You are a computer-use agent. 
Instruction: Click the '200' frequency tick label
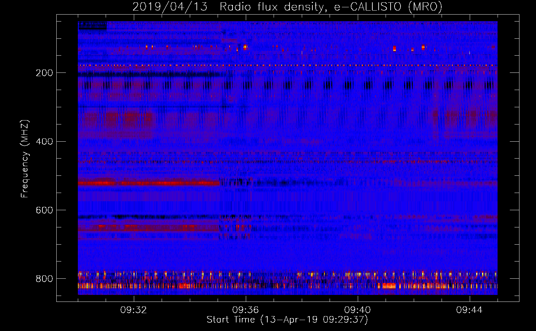point(44,73)
